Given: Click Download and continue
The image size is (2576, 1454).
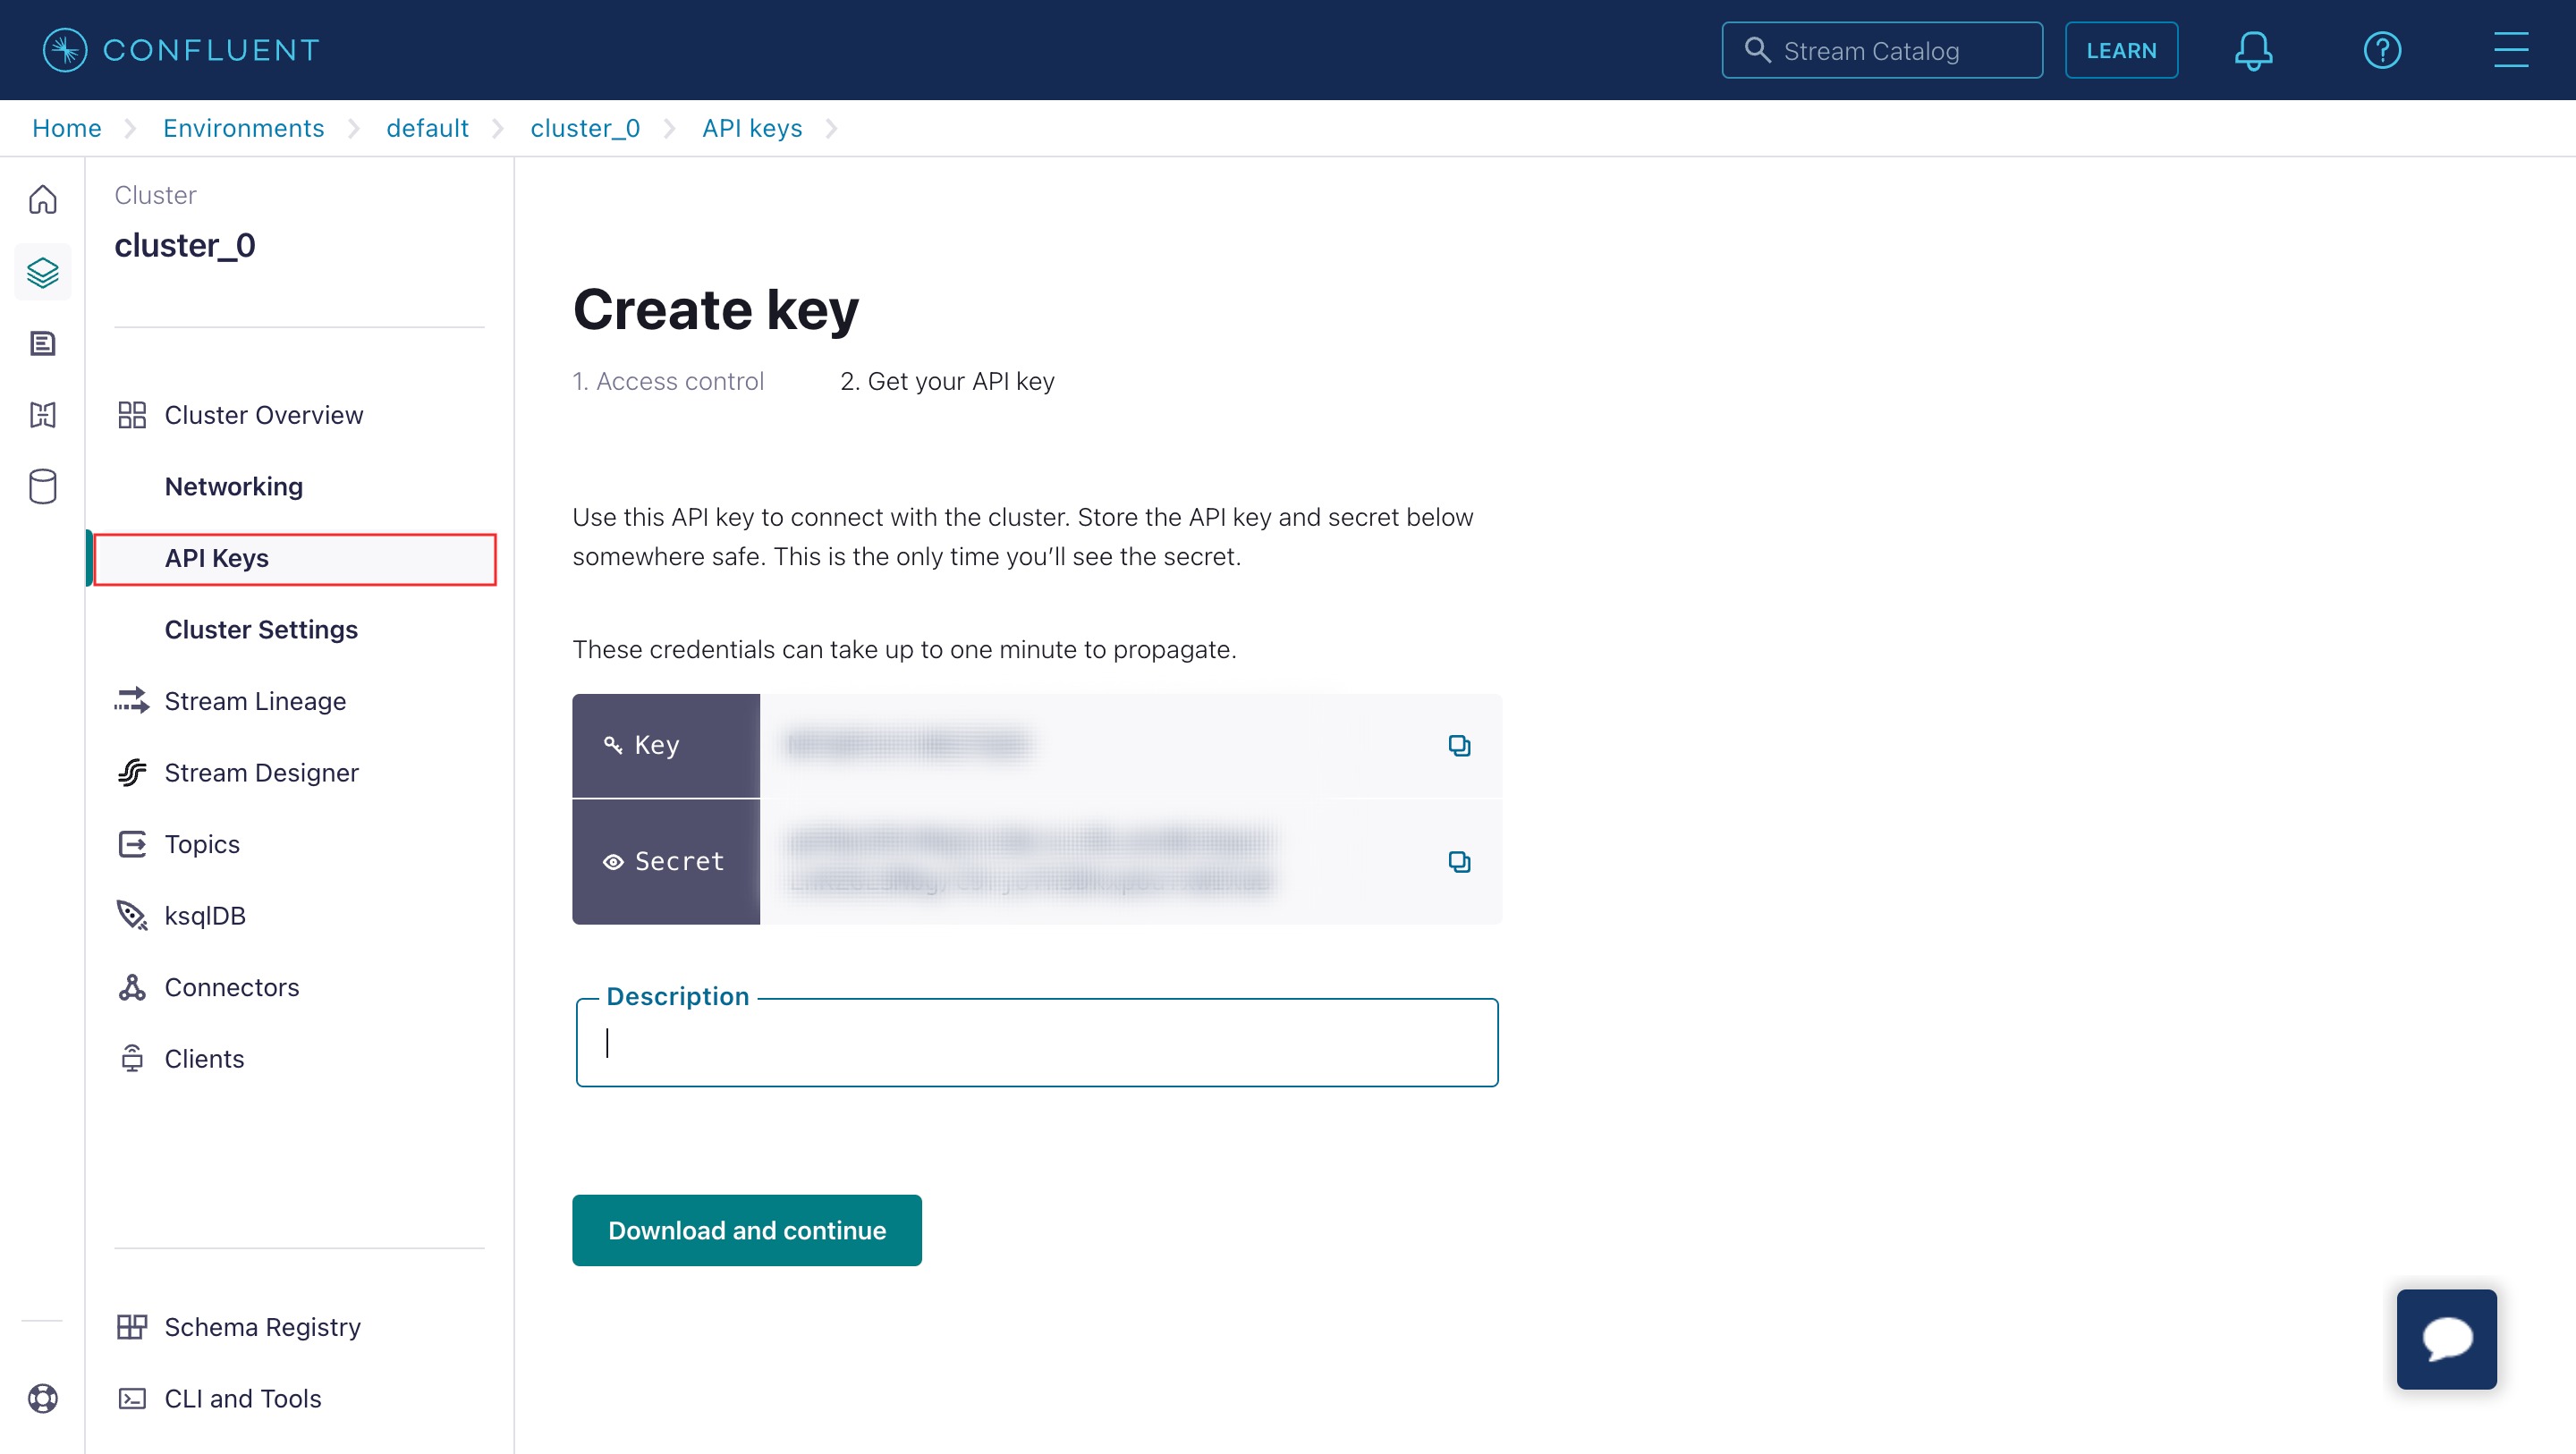Looking at the screenshot, I should [746, 1231].
